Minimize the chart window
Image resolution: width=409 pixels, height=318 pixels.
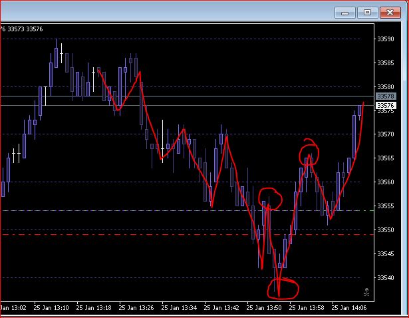pyautogui.click(x=345, y=13)
